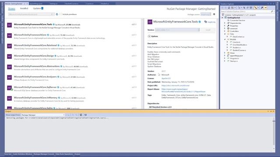Open the Project URL link
This screenshot has height=157, width=280.
175,85
